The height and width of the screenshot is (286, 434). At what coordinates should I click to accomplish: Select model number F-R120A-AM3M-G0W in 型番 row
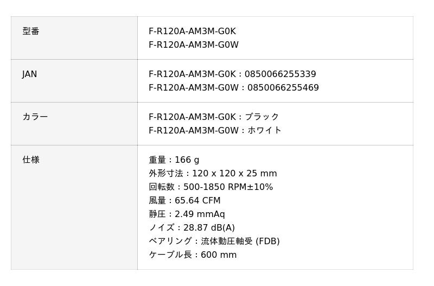pyautogui.click(x=194, y=45)
